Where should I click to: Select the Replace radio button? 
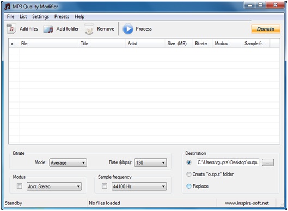188,186
